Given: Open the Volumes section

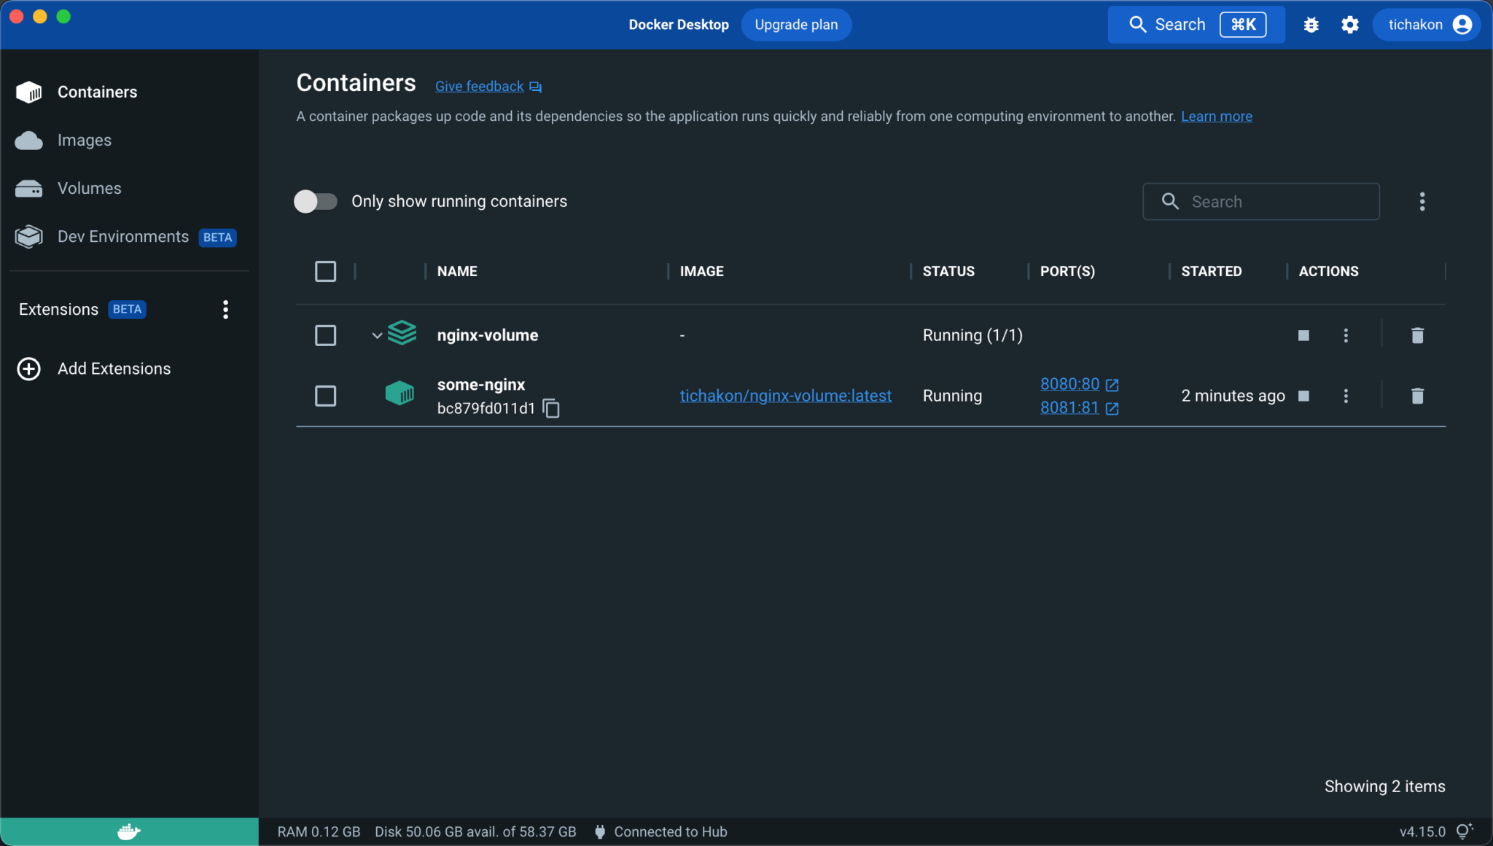Looking at the screenshot, I should tap(89, 188).
